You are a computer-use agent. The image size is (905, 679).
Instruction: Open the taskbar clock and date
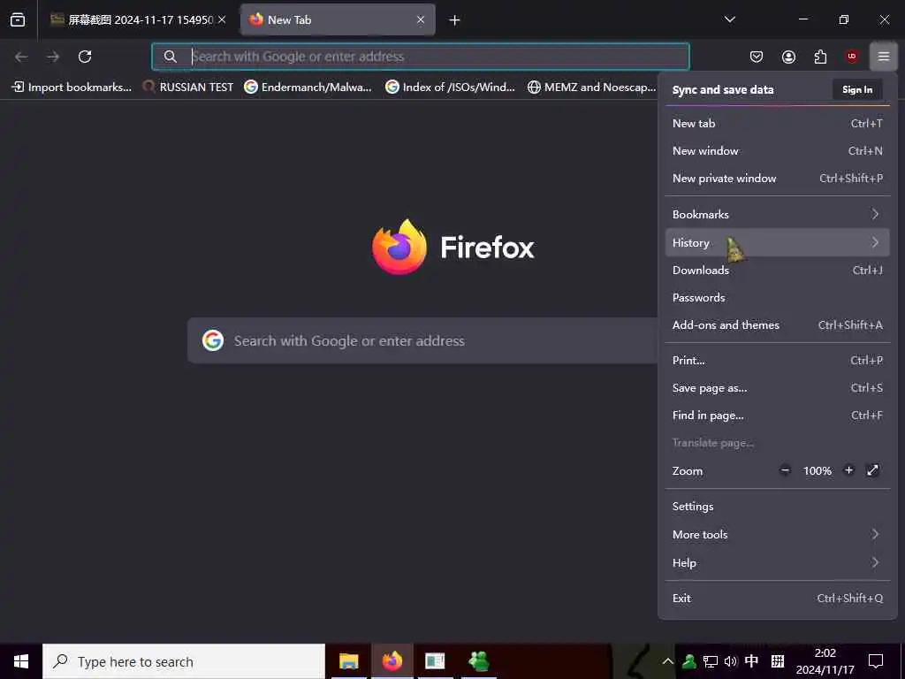click(x=825, y=661)
